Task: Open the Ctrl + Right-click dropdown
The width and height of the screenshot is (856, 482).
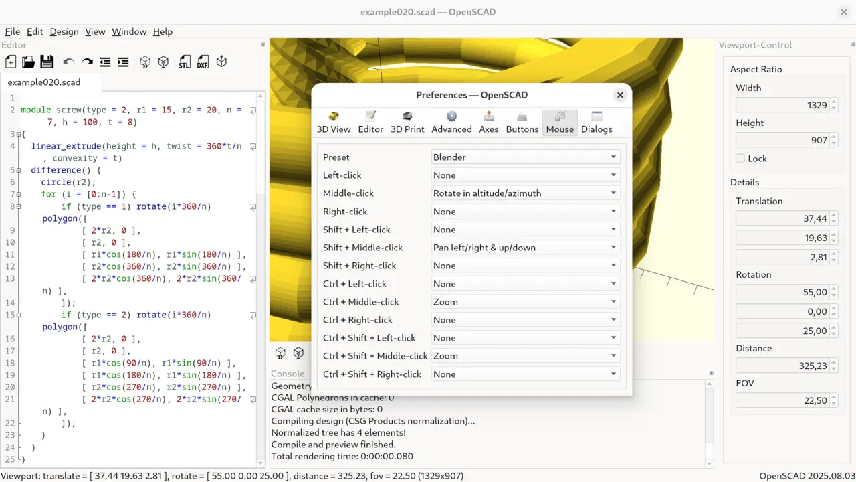Action: pyautogui.click(x=526, y=320)
